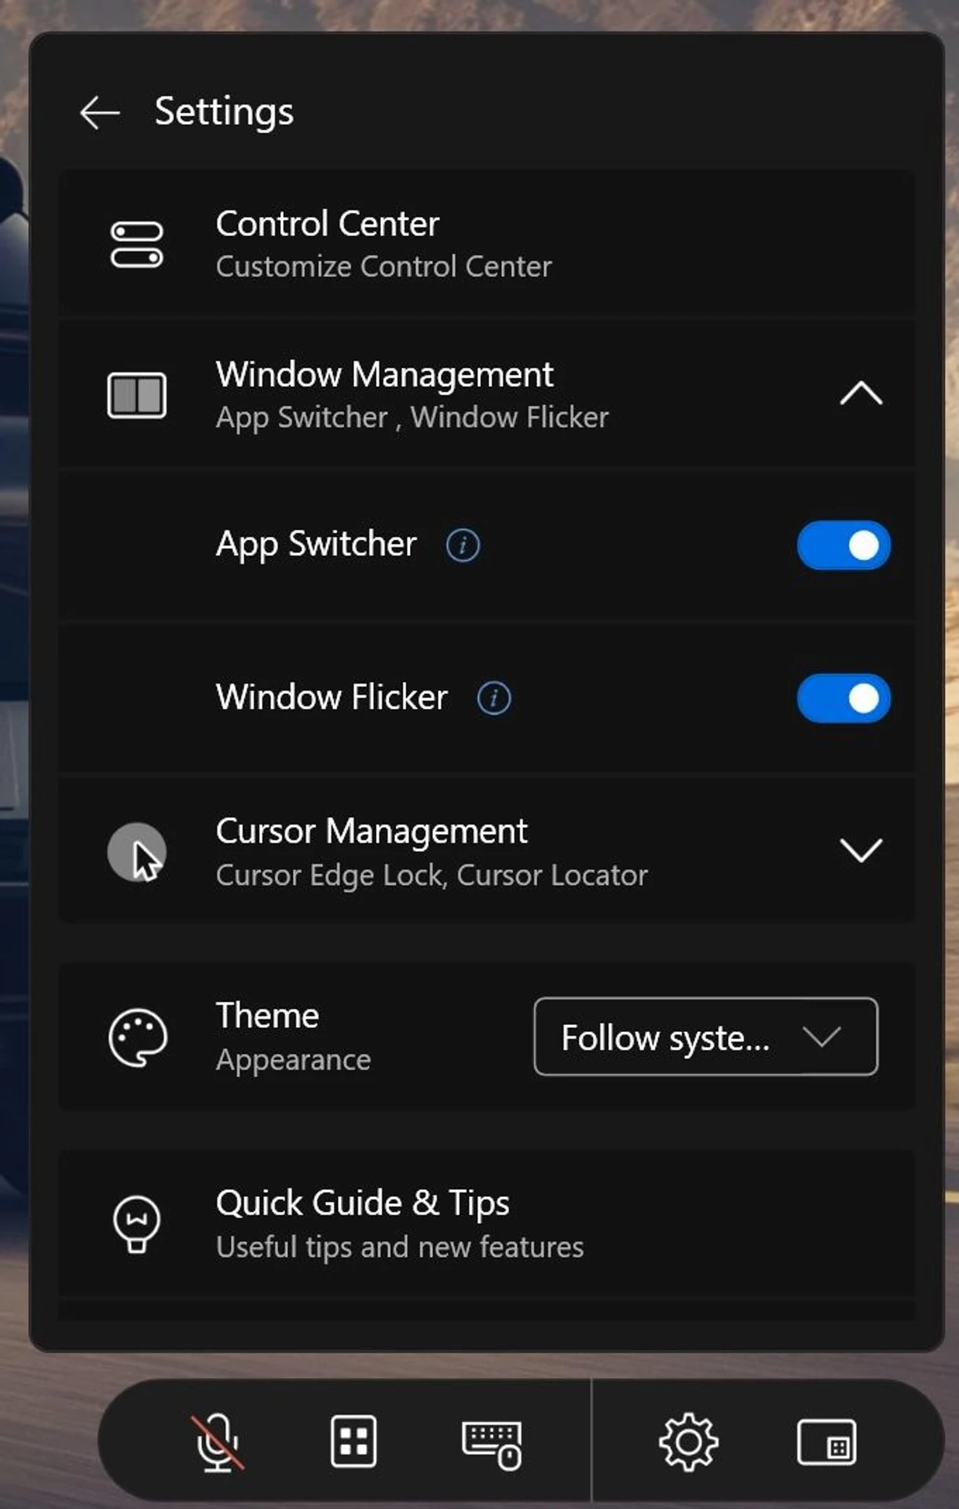959x1509 pixels.
Task: Click the Control Center toggles icon
Action: click(x=137, y=244)
